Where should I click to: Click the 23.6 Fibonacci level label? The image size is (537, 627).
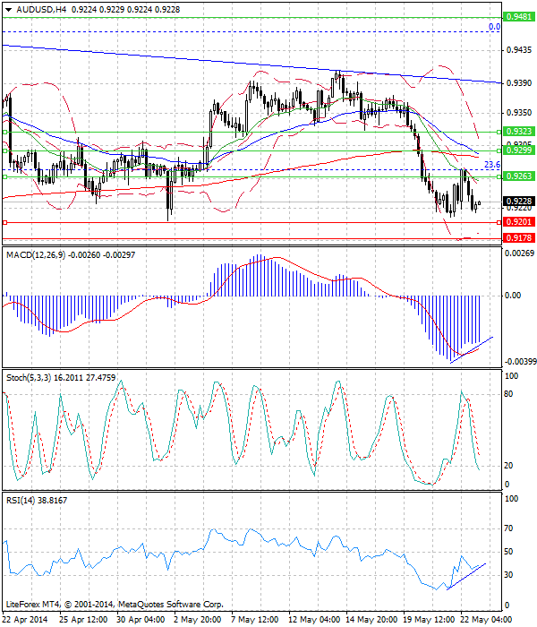tap(490, 165)
